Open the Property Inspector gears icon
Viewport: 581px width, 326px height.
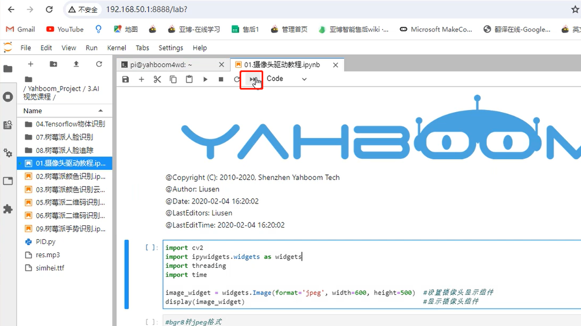click(8, 153)
